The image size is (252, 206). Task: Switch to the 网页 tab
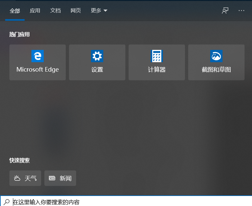click(x=75, y=11)
